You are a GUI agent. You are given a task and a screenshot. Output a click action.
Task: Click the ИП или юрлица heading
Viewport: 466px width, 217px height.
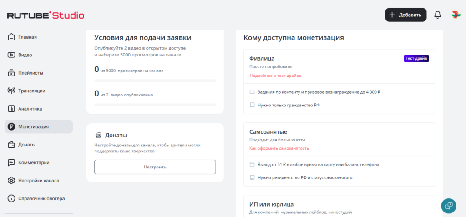[x=272, y=205]
